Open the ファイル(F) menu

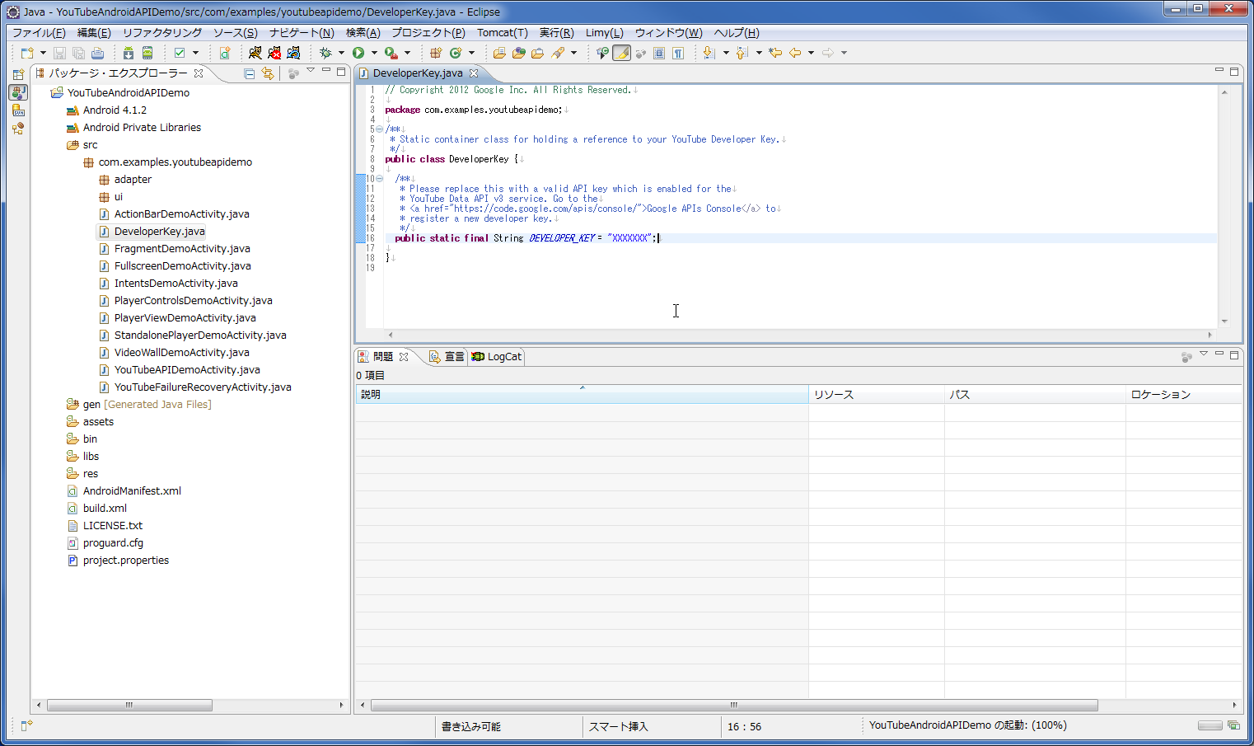[x=39, y=33]
